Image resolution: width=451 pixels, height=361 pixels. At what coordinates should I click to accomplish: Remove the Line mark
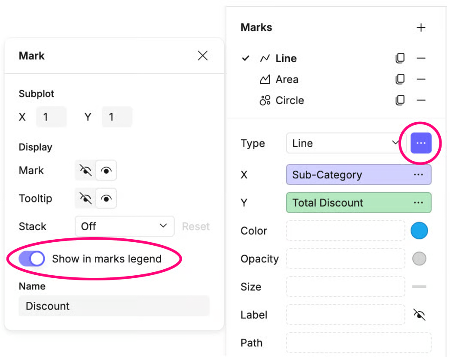coord(421,58)
